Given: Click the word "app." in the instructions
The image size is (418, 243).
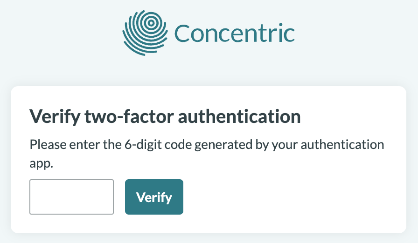Looking at the screenshot, I should (42, 163).
